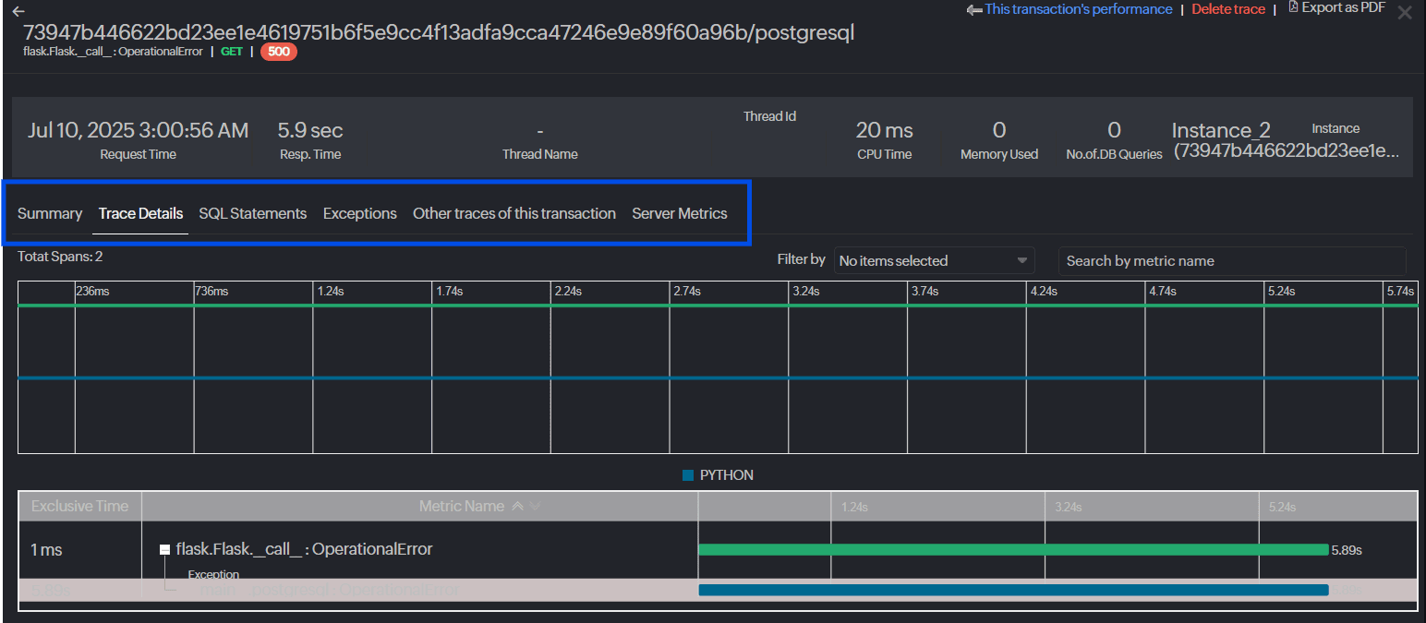Image resolution: width=1426 pixels, height=623 pixels.
Task: Sort Metric Name ascending with up chevron
Action: 517,506
